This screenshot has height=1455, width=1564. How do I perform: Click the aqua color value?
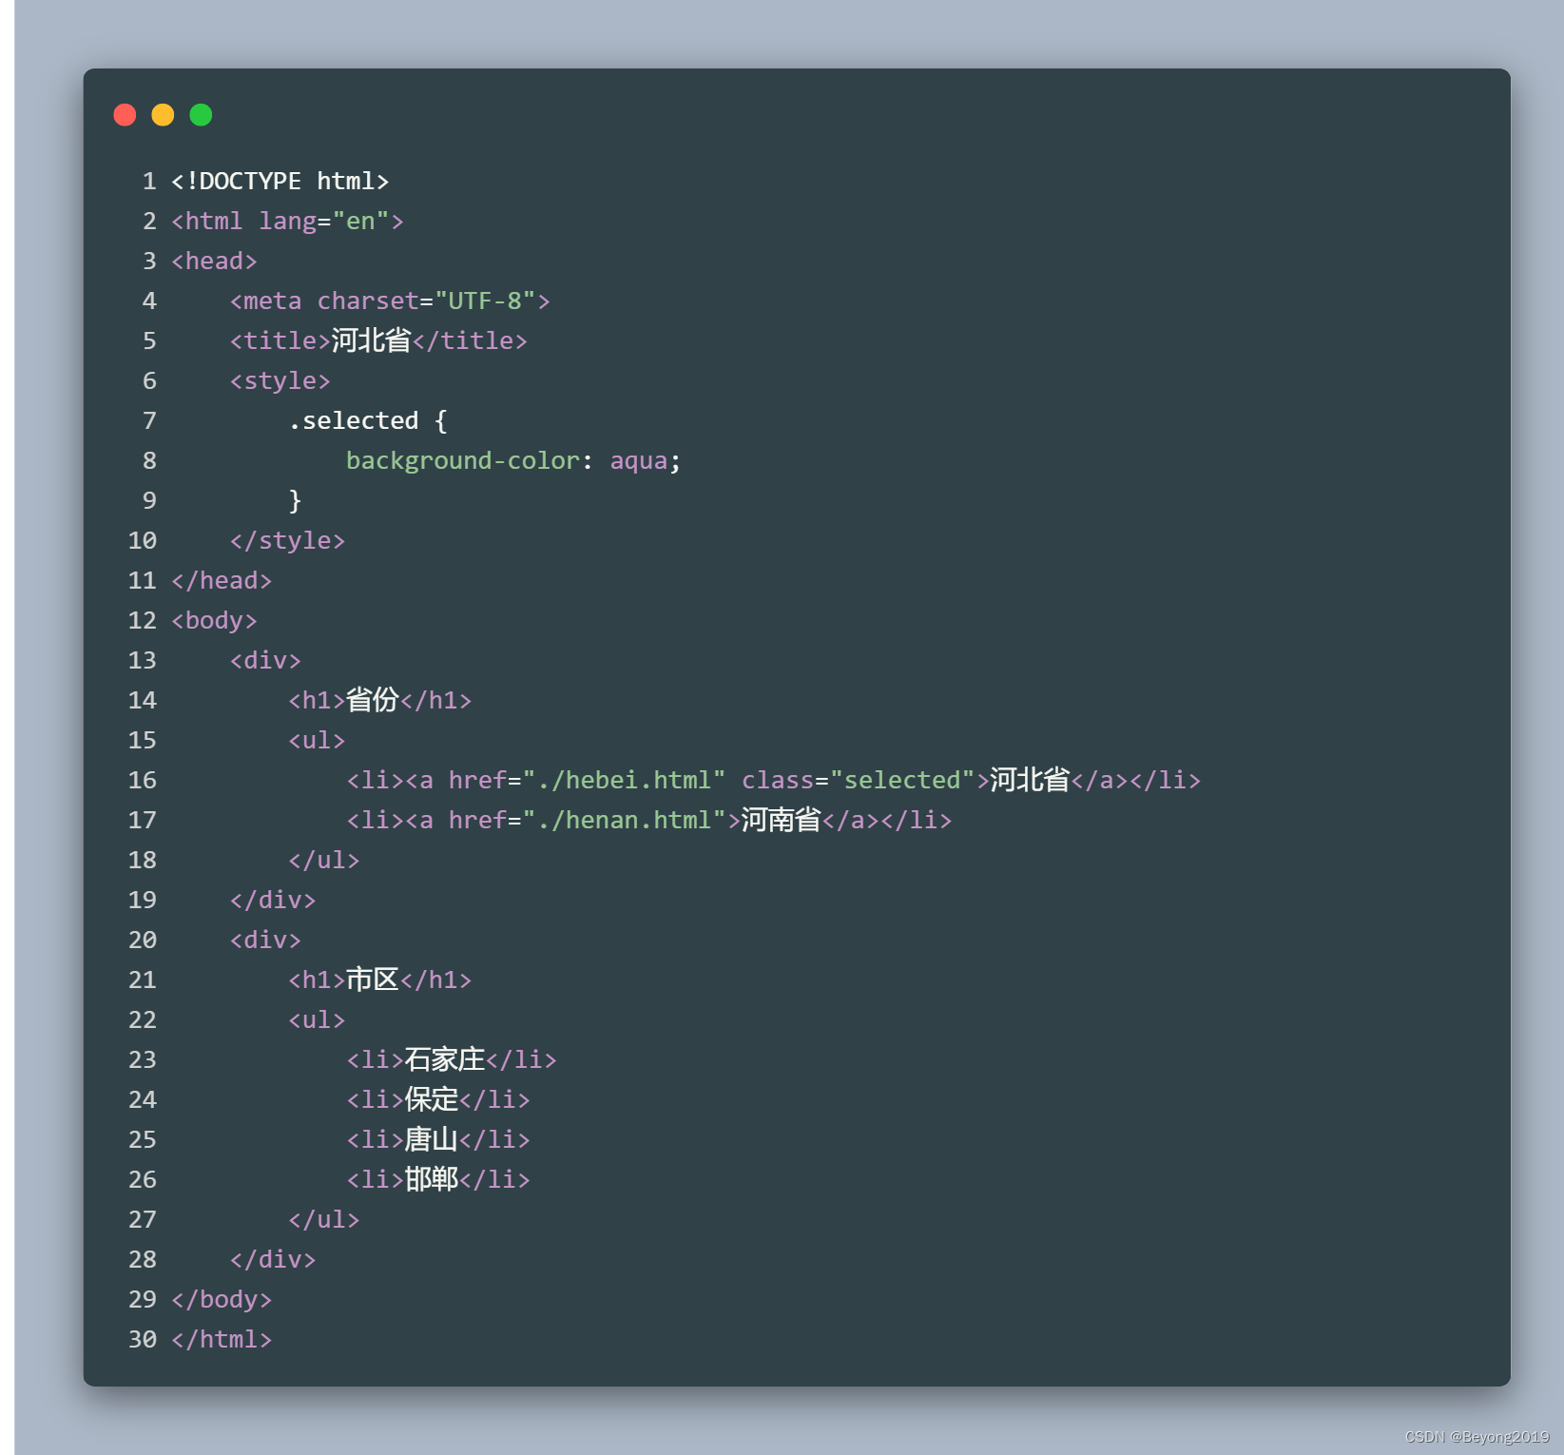click(x=639, y=460)
